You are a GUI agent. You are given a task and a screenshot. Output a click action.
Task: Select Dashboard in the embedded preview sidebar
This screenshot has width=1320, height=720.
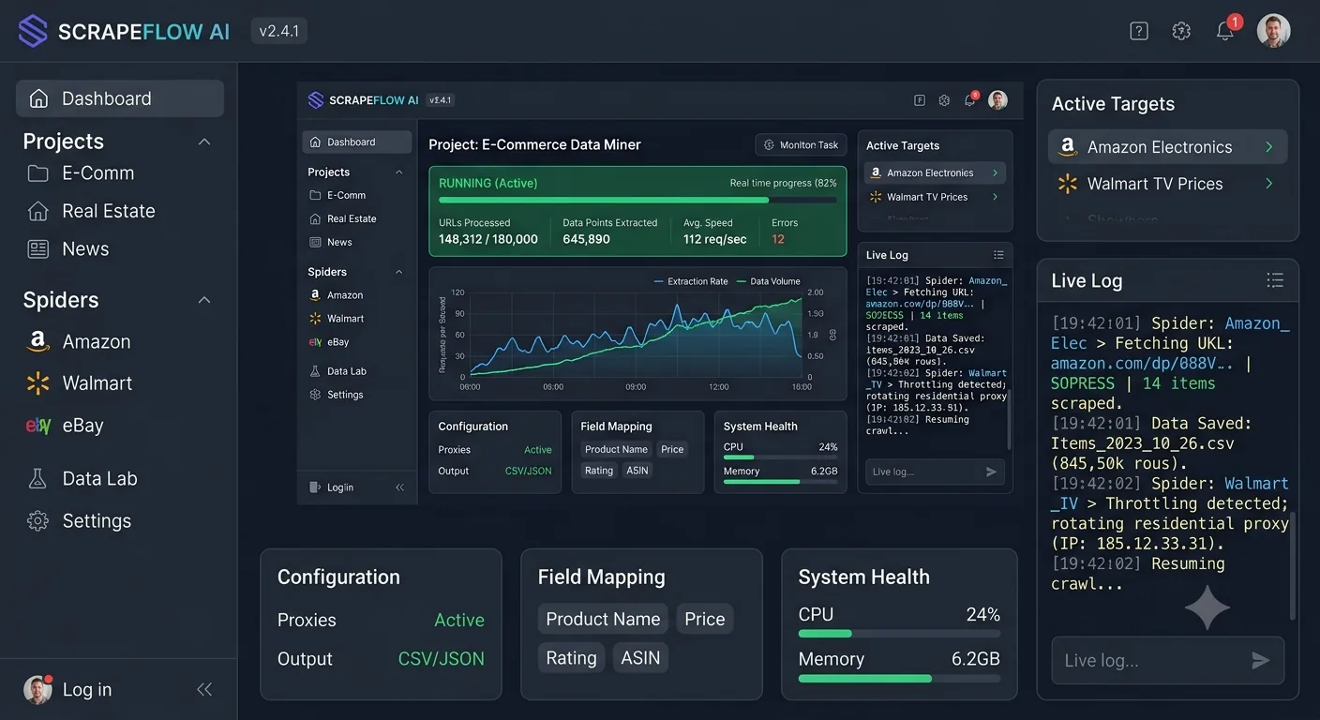coord(356,142)
